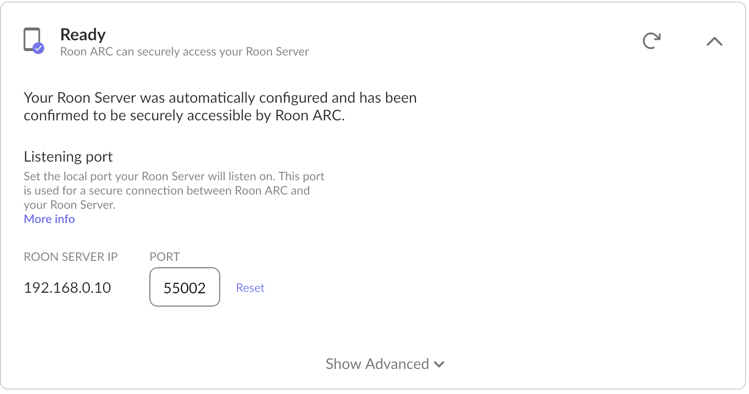Click the Ready status heading
This screenshot has height=394, width=749.
click(x=83, y=34)
